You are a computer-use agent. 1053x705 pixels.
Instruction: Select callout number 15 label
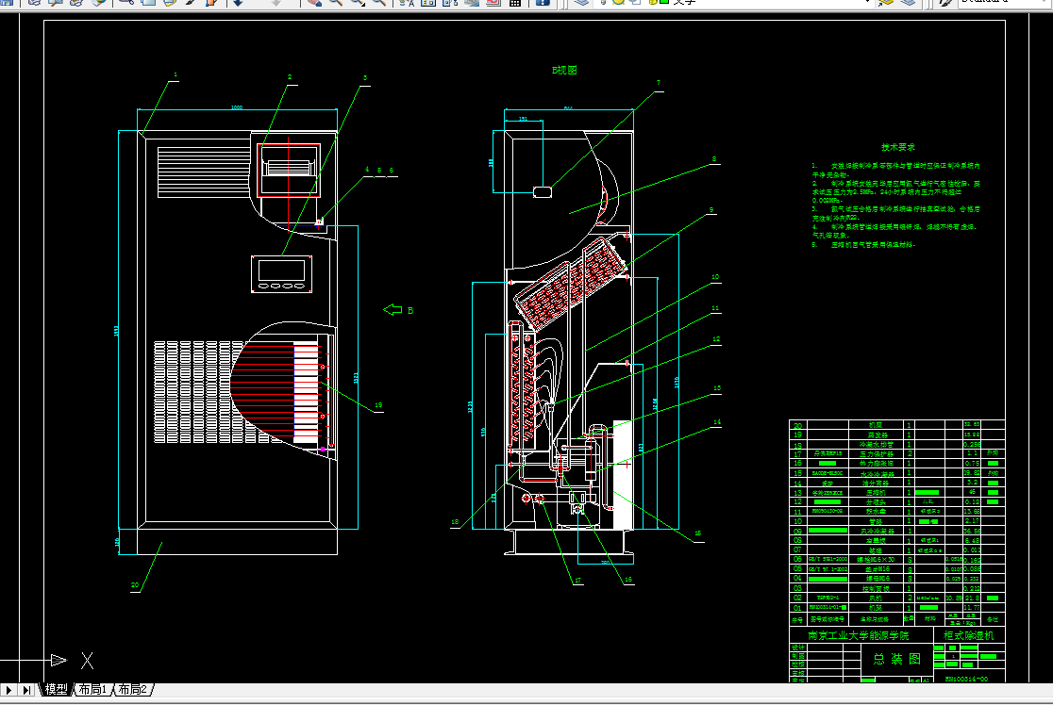pos(697,534)
